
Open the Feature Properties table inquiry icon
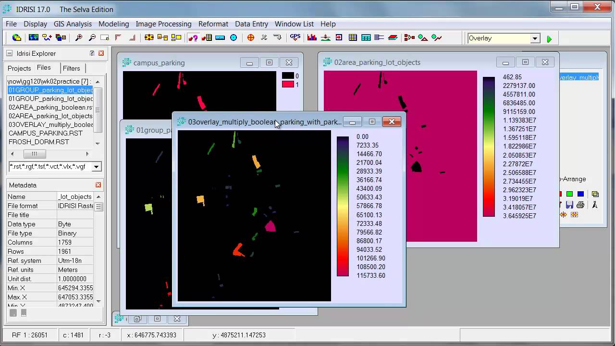click(207, 37)
